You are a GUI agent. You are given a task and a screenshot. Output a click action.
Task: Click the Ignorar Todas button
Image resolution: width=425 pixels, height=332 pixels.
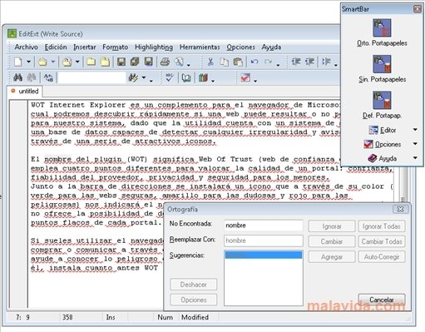click(382, 226)
